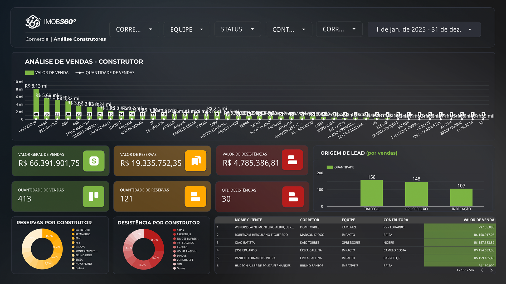Viewport: 506px width, 284px height.
Task: Sort table by VALOR DE VENDA header
Action: [479, 220]
